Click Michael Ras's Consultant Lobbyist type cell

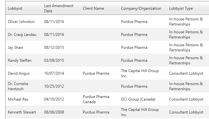tap(186, 99)
